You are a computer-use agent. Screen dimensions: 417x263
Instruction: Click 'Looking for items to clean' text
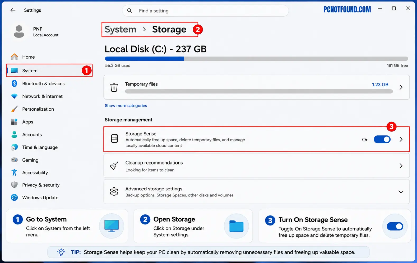[150, 170]
